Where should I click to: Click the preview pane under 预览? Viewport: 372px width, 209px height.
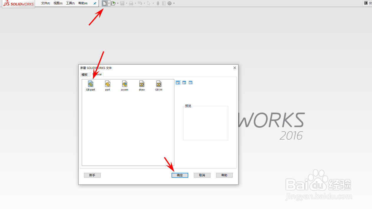(206, 123)
